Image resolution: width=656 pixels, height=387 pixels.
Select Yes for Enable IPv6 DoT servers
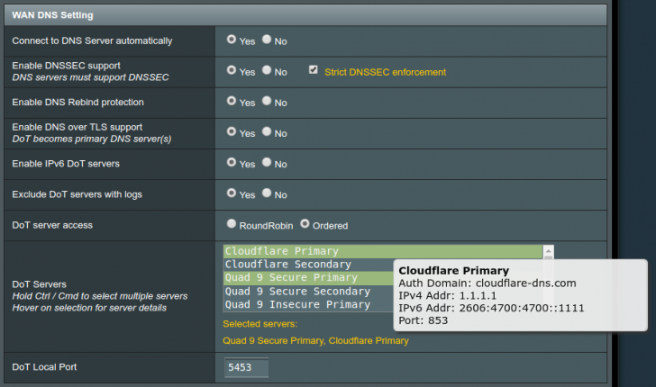coord(232,163)
